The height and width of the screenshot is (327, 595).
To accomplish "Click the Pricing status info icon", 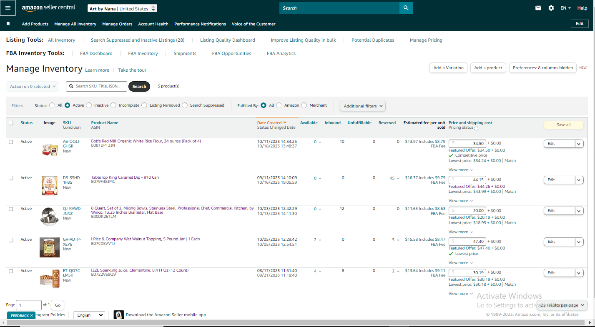I will [x=476, y=128].
